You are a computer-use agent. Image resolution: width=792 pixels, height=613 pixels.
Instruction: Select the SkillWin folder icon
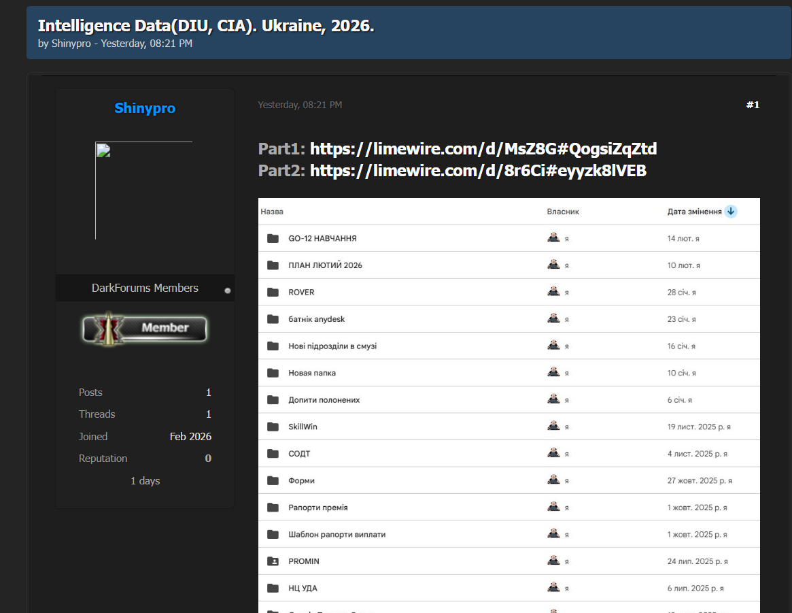point(273,427)
